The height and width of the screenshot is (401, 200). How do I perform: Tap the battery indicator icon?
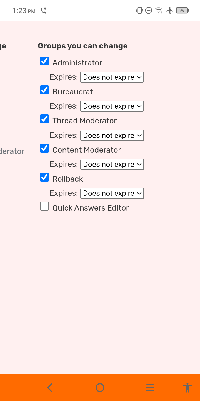pyautogui.click(x=182, y=11)
